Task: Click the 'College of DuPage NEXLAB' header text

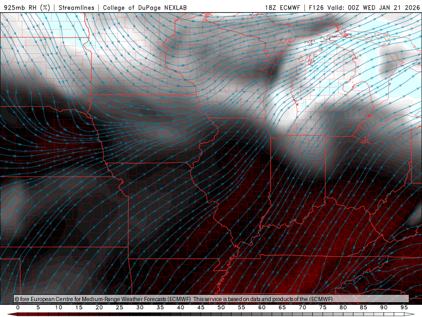Action: (145, 7)
